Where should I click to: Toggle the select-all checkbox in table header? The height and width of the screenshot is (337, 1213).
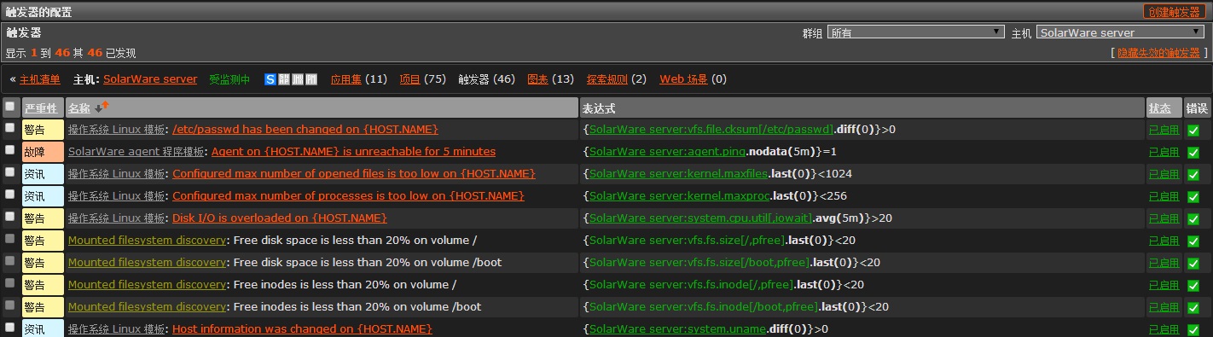(x=10, y=107)
